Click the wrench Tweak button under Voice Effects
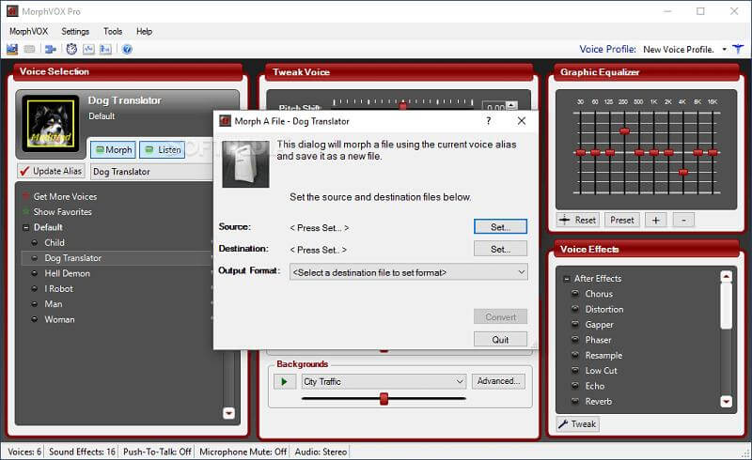 pos(578,424)
